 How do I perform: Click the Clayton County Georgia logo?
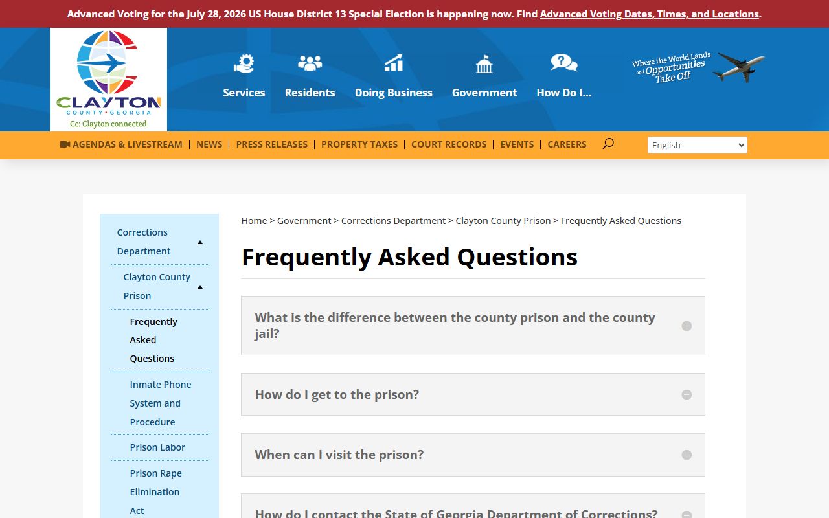coord(108,80)
